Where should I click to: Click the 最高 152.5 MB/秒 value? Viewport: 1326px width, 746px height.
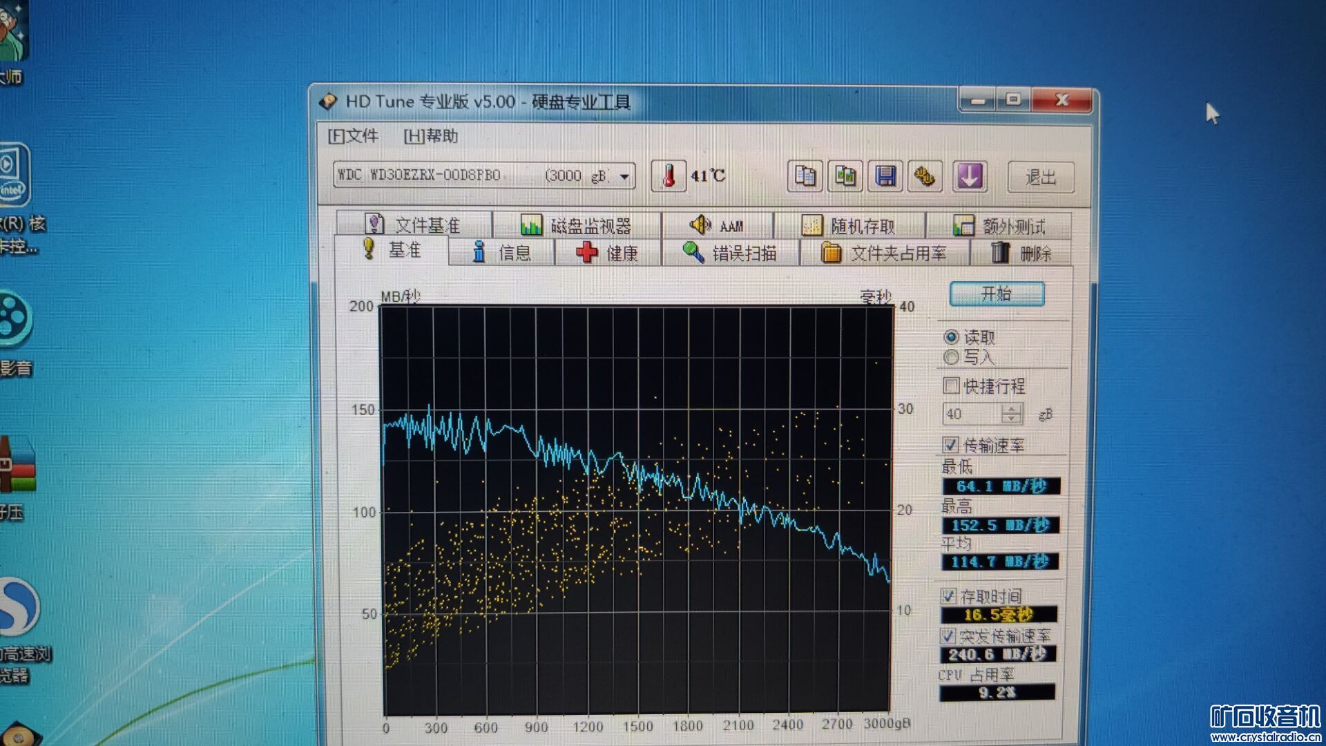point(1000,525)
